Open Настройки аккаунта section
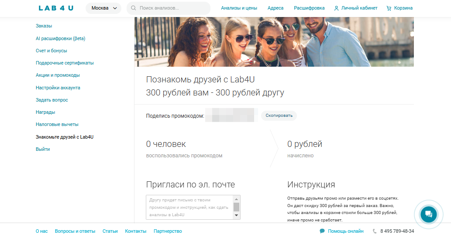Viewport: 451px width, 238px height. point(58,88)
